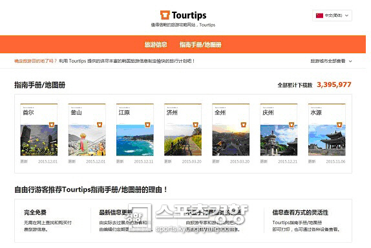This screenshot has height=248, width=371.
Task: Click the 庆州 title text
Action: (x=268, y=113)
